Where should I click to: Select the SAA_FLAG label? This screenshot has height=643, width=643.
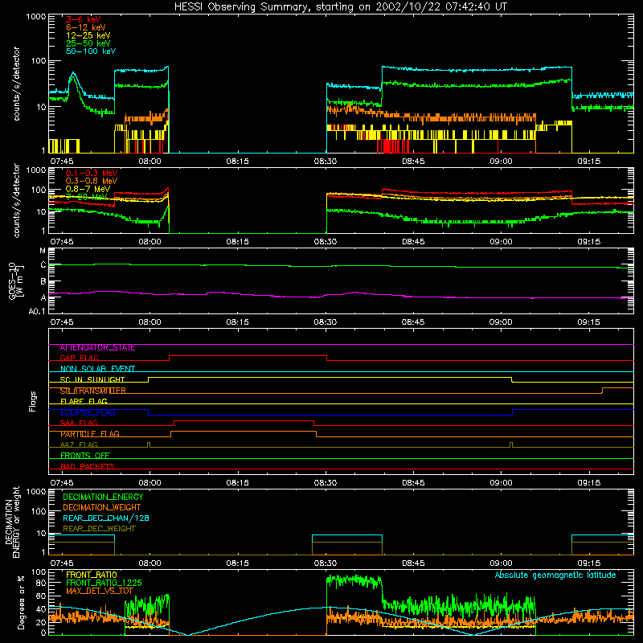[79, 423]
